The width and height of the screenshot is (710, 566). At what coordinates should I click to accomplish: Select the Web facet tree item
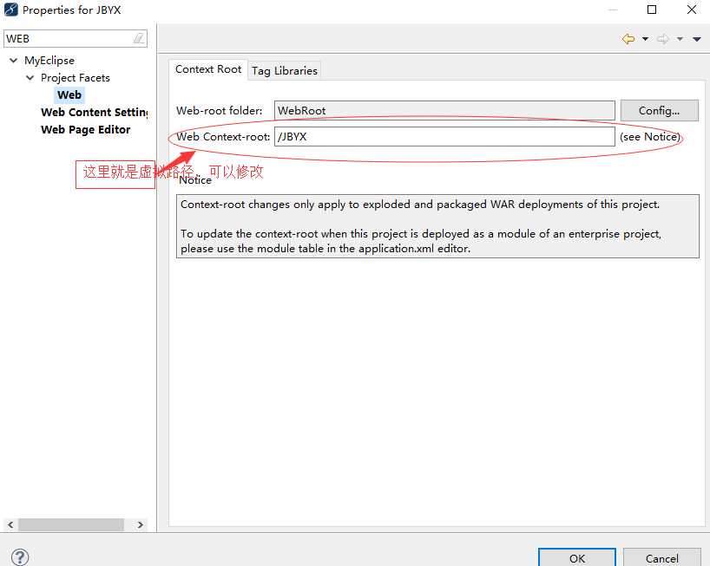69,95
